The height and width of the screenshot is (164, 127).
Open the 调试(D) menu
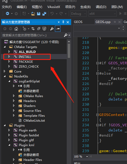tap(101, 7)
